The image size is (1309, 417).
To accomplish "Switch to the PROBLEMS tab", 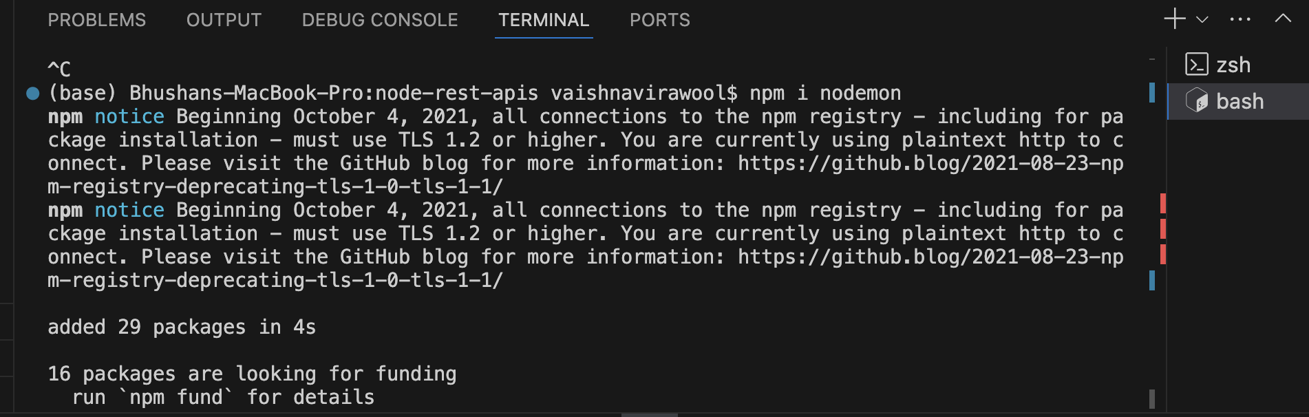I will (96, 20).
